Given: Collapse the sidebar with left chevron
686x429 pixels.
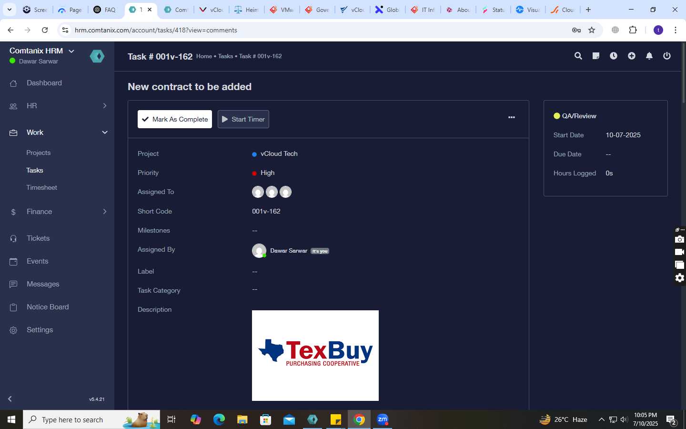Looking at the screenshot, I should click(x=10, y=398).
